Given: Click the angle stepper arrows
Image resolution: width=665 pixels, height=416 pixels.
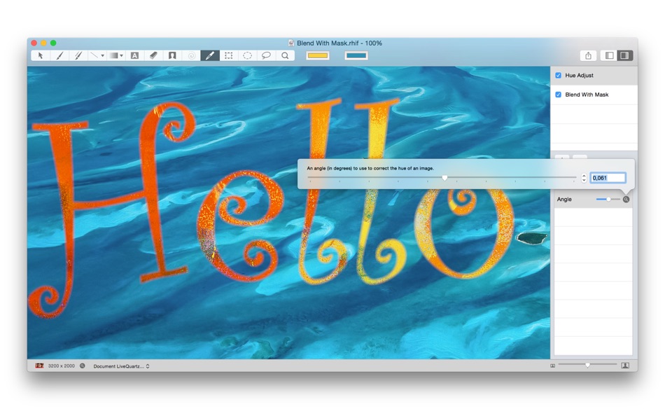Looking at the screenshot, I should point(584,178).
